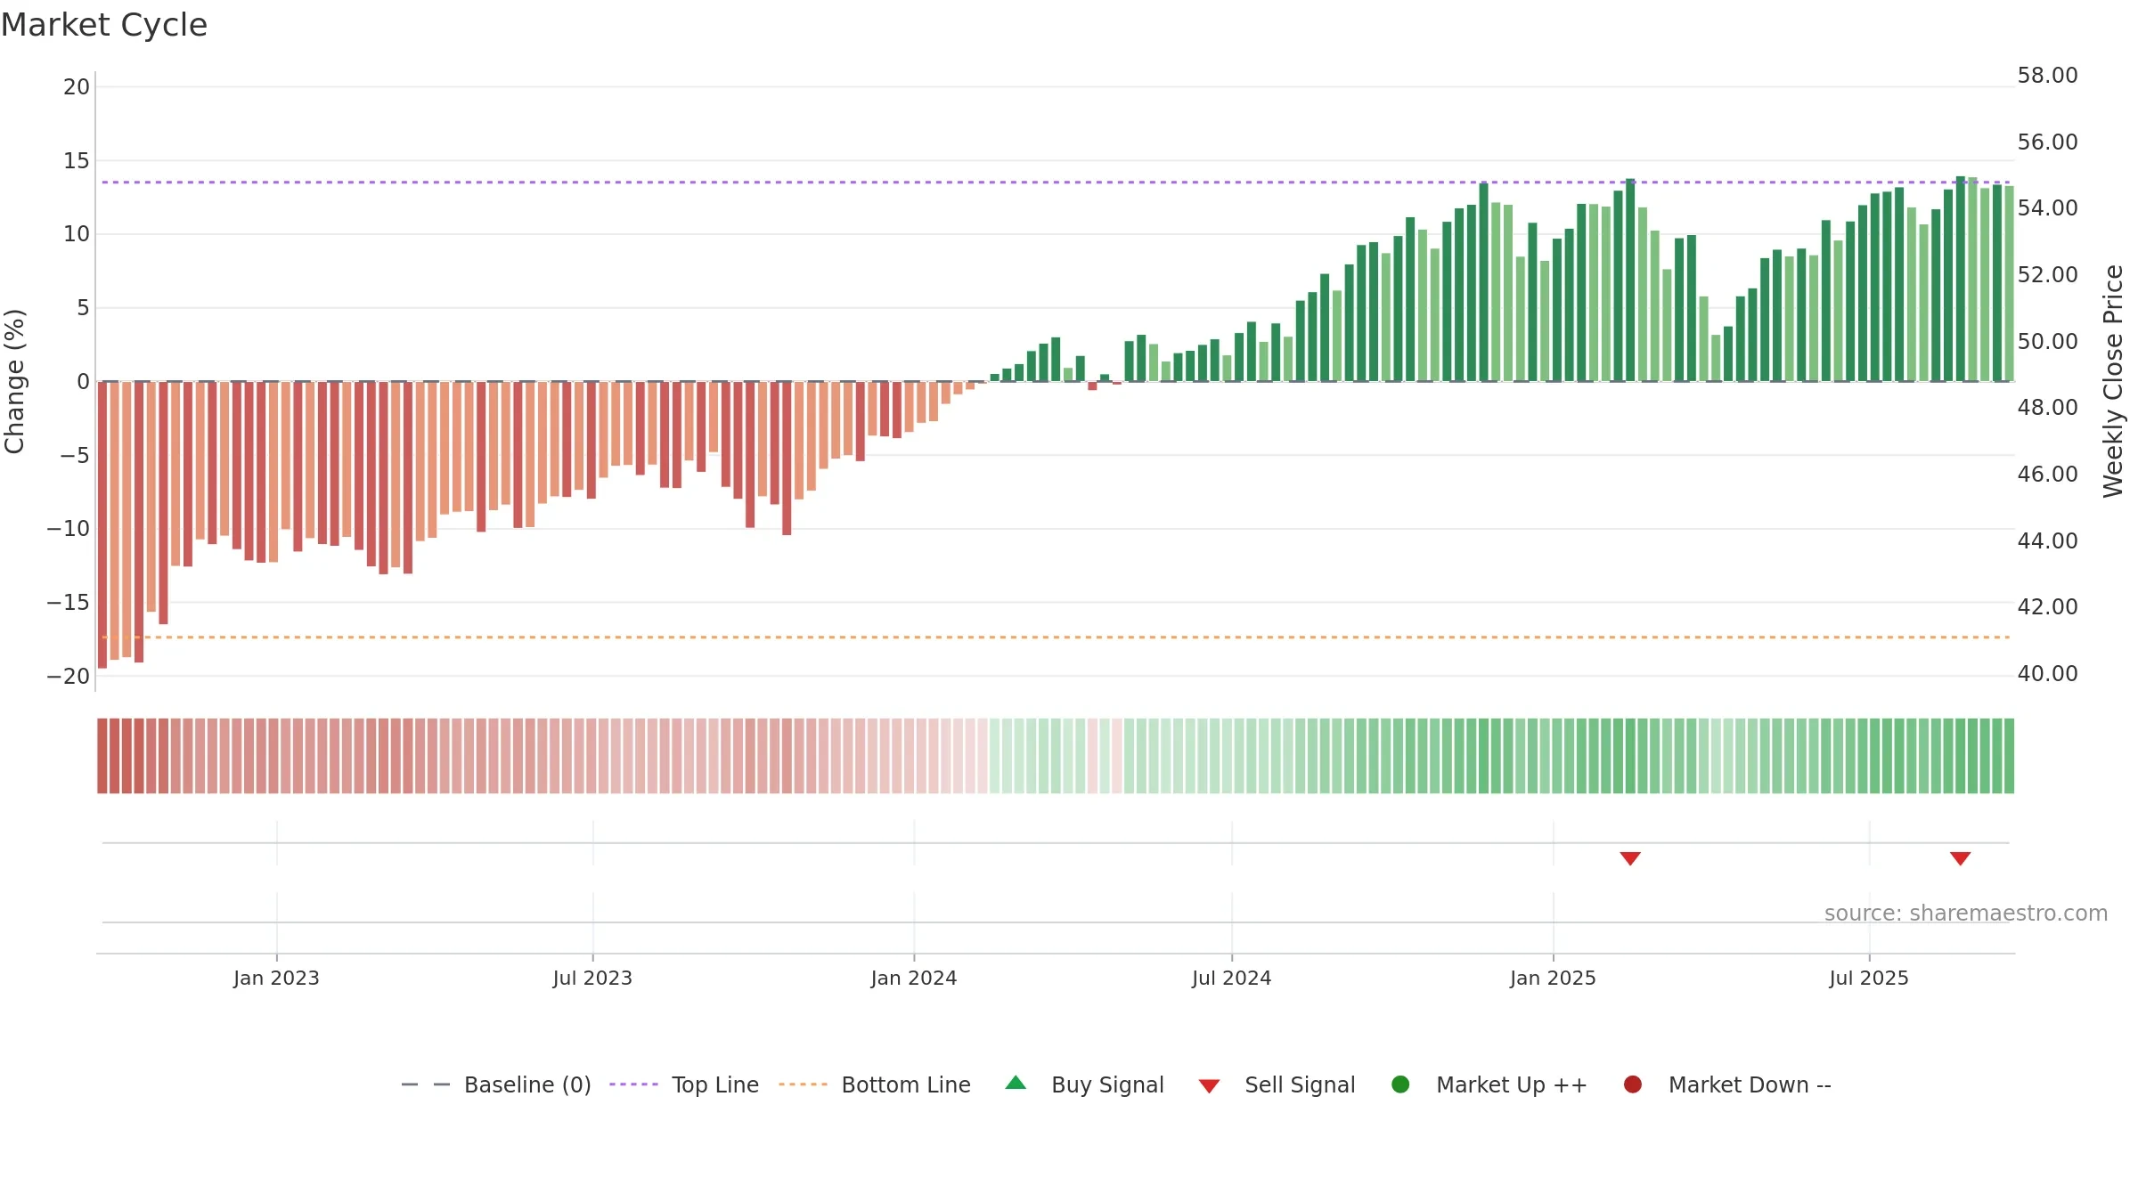Click the 48.00 price axis label

2047,408
